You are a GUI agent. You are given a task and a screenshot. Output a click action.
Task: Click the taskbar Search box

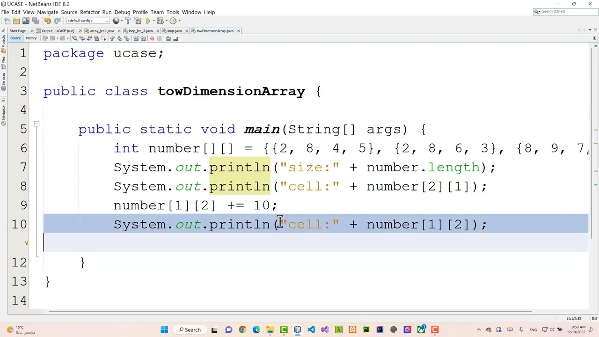tap(190, 330)
